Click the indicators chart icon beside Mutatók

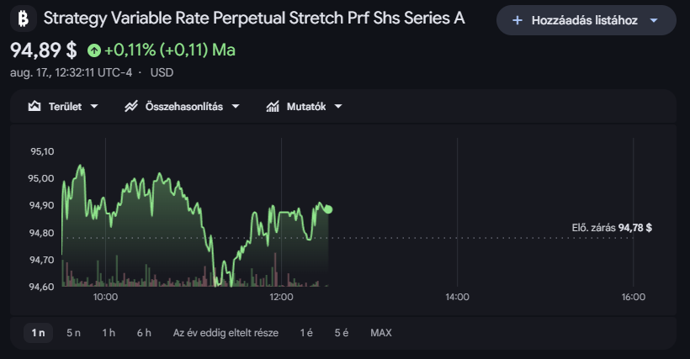click(x=273, y=106)
